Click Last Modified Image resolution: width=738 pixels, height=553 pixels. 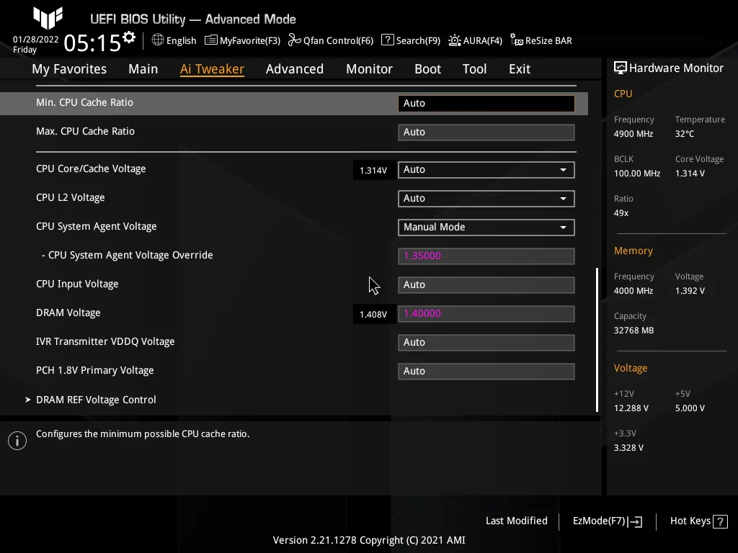coord(517,521)
